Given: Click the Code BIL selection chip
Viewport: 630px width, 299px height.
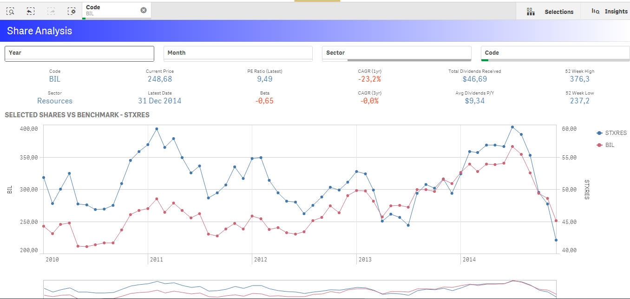Looking at the screenshot, I should (112, 10).
